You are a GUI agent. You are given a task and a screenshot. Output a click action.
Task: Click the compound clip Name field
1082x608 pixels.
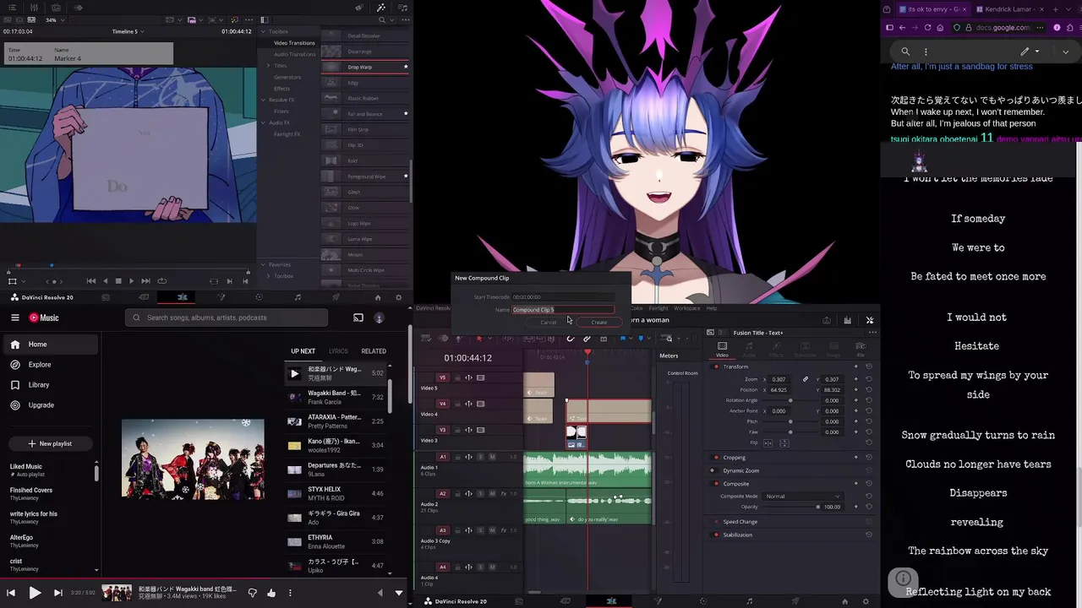click(x=563, y=310)
